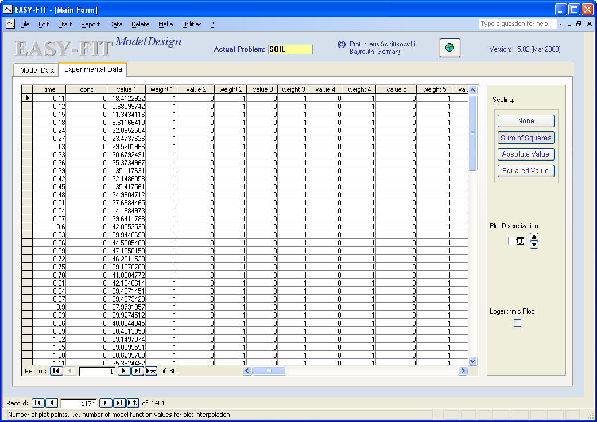The height and width of the screenshot is (422, 597).
Task: Click the globe icon button in header
Action: point(450,48)
